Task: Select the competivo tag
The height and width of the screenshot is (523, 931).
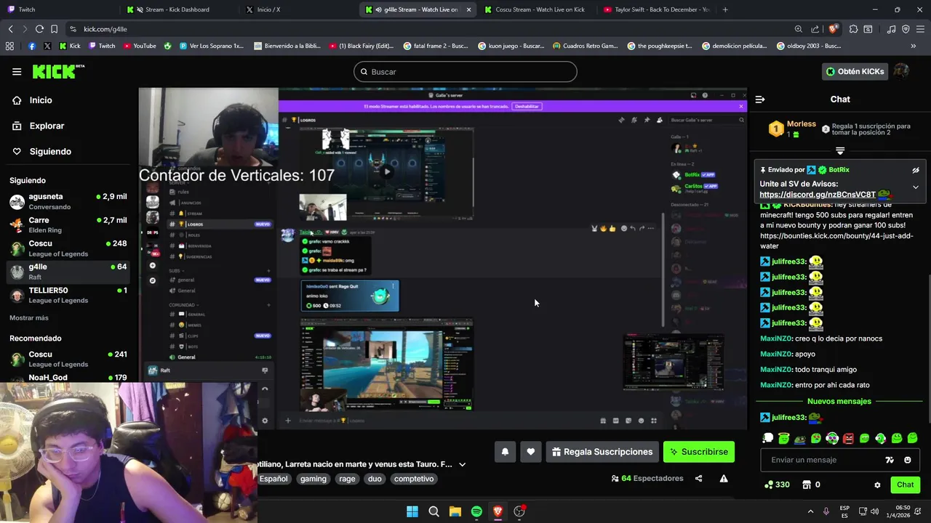Action: coord(414,479)
